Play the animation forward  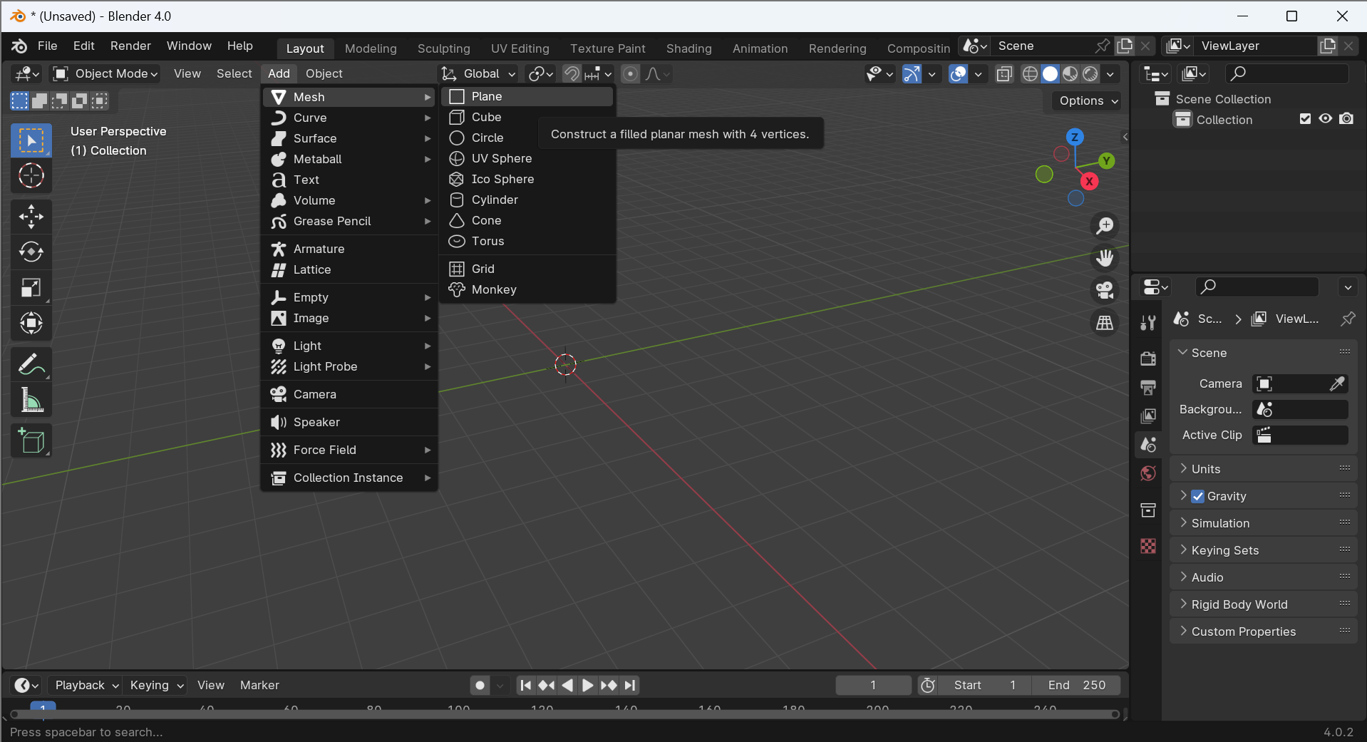pyautogui.click(x=588, y=685)
